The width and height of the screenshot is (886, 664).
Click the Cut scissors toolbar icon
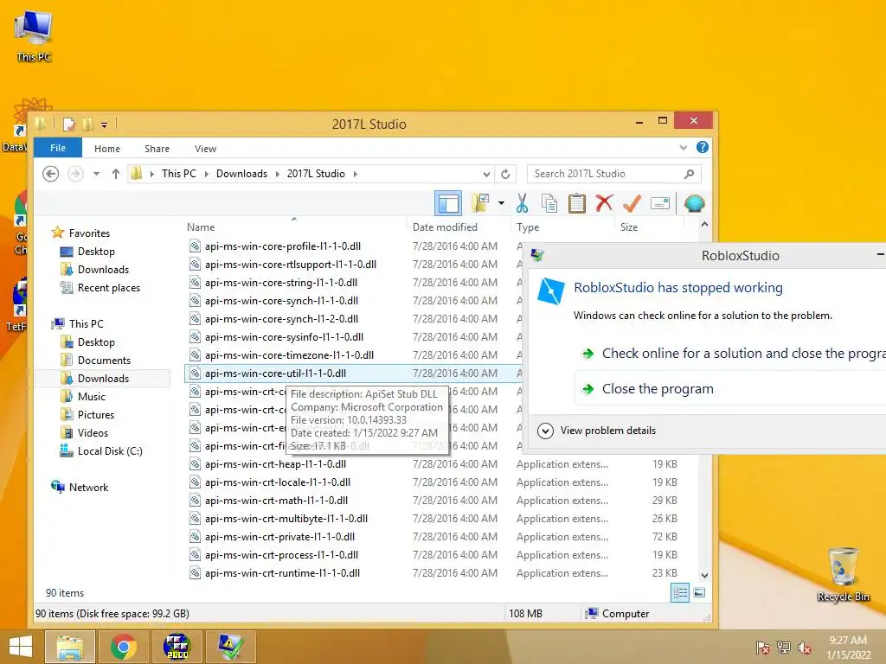(x=522, y=203)
